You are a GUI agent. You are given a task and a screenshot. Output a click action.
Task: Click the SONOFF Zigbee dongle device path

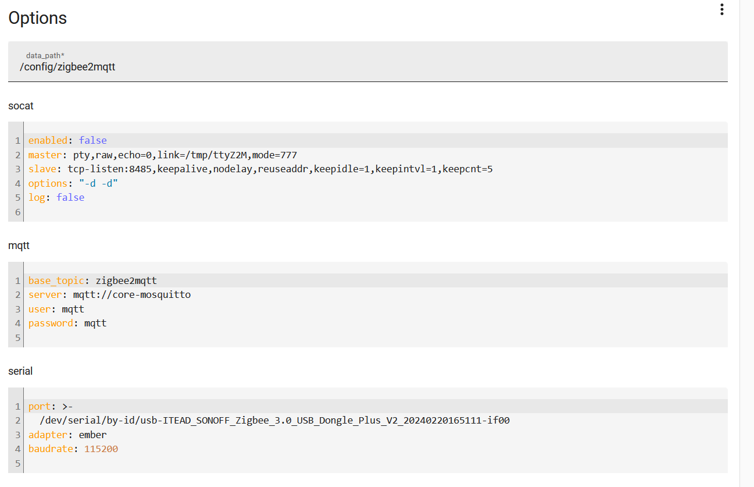point(274,420)
